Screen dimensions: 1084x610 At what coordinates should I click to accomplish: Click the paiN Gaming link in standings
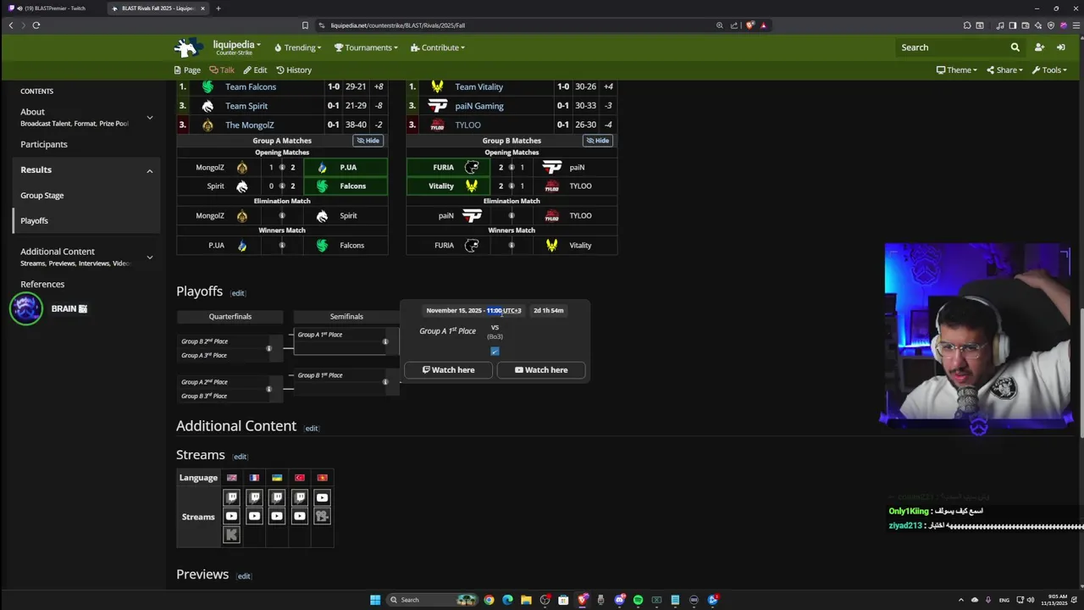click(x=479, y=106)
